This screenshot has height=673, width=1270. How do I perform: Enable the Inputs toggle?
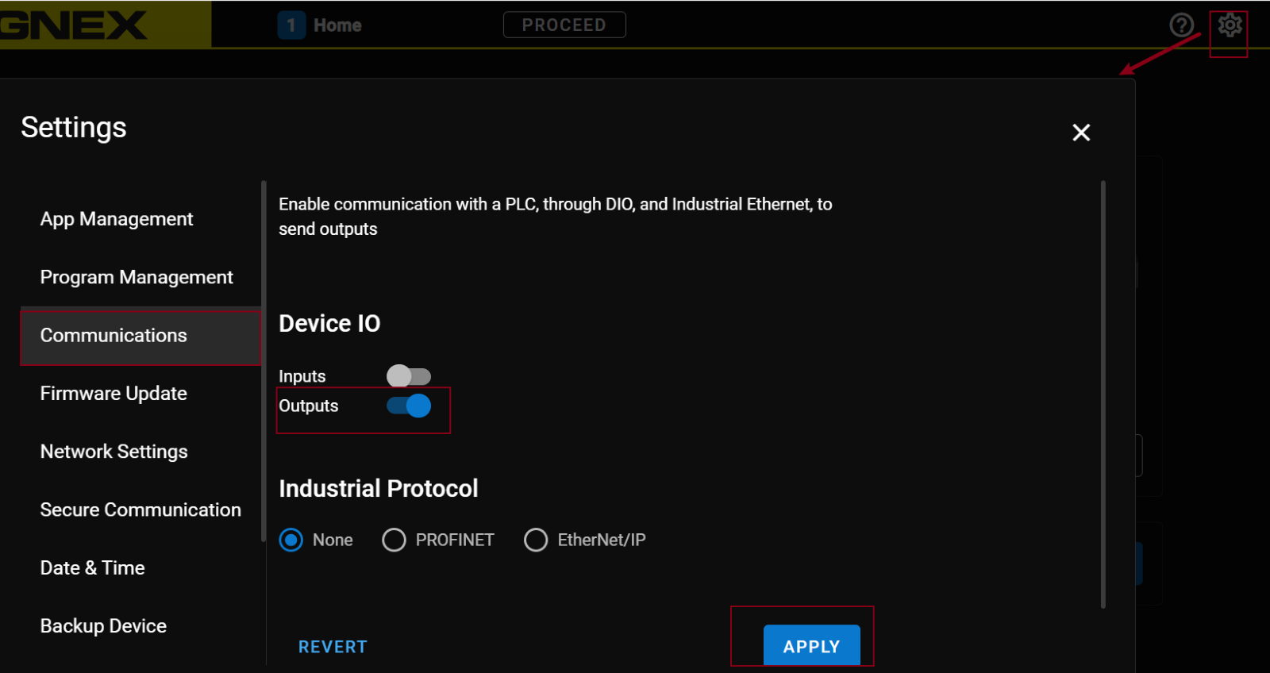(x=408, y=375)
